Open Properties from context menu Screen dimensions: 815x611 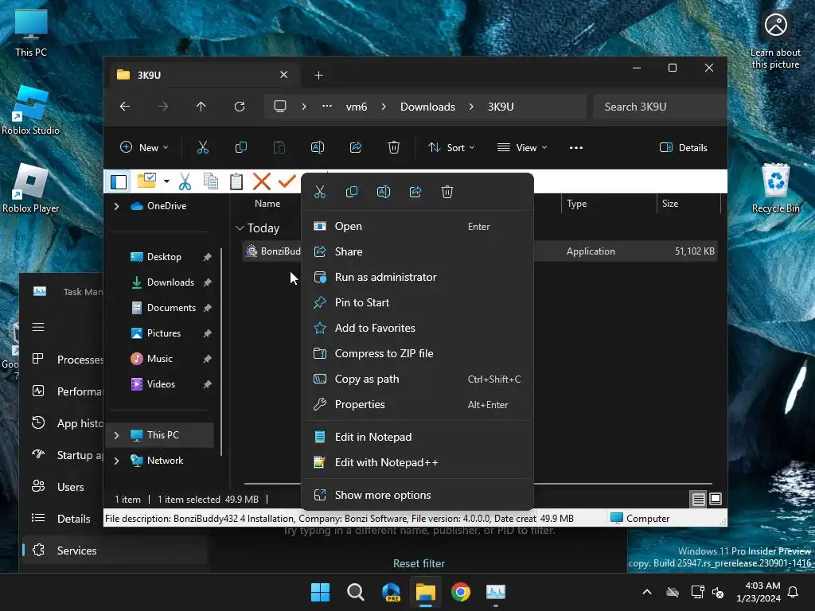coord(417,404)
